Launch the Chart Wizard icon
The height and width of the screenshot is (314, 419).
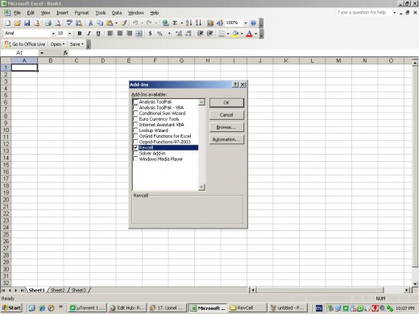210,23
